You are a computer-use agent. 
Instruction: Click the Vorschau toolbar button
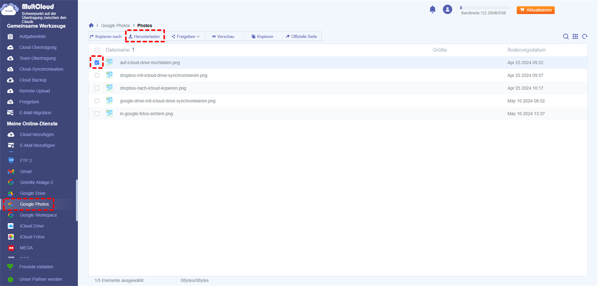(223, 36)
